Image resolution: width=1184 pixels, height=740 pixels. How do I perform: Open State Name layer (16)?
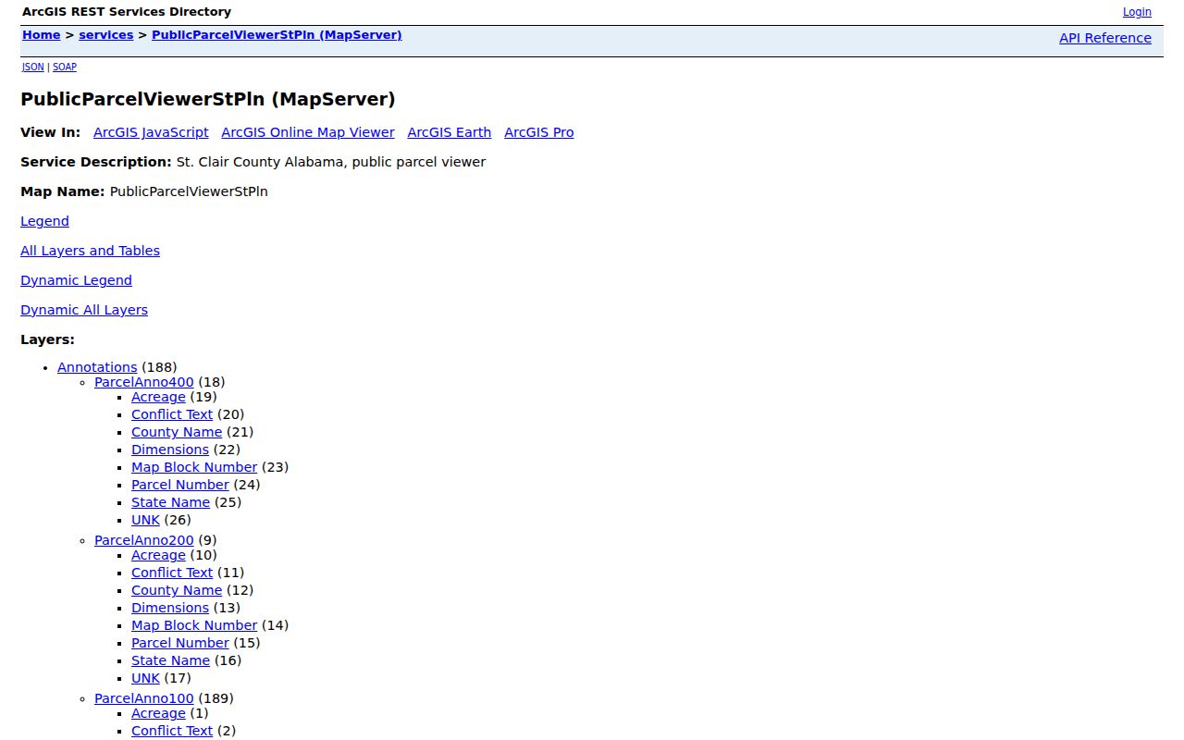(x=170, y=660)
